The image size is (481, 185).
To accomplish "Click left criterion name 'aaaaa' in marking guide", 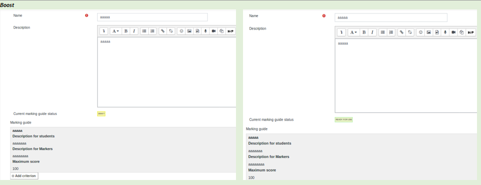I will [x=18, y=131].
